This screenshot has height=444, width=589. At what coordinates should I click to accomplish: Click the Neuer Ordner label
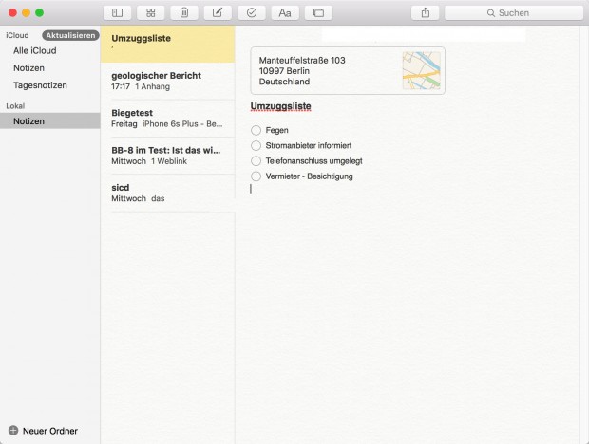tap(50, 431)
